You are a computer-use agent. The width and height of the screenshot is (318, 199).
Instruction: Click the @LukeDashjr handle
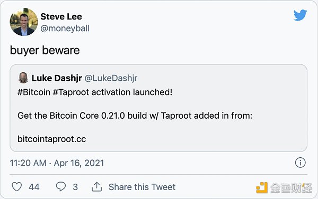click(x=111, y=78)
